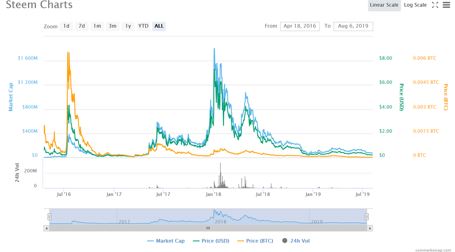
Task: Click the $8.00 price axis label
Action: tap(386, 58)
